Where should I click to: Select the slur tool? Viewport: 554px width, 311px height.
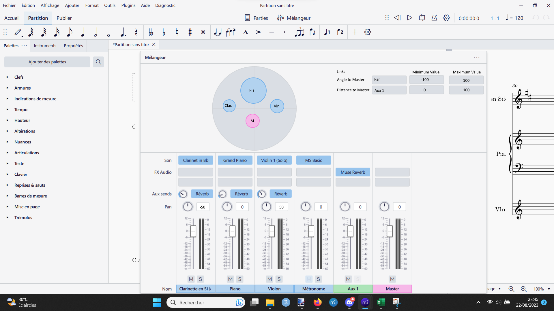tap(231, 32)
